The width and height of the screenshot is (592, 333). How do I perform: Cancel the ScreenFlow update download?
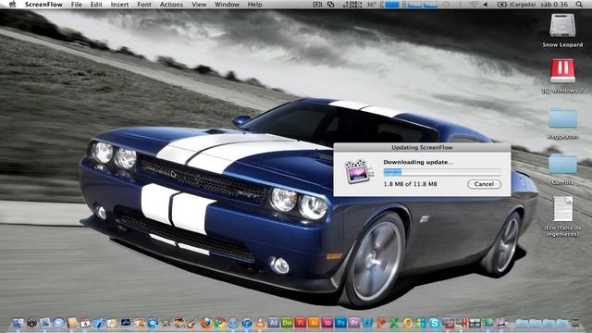click(x=484, y=184)
